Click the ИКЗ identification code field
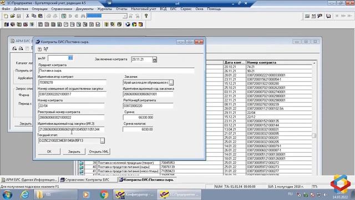The image size is (355, 200). click(72, 129)
